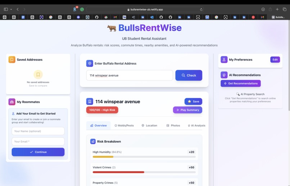Click the bull emoji logo

click(x=112, y=28)
